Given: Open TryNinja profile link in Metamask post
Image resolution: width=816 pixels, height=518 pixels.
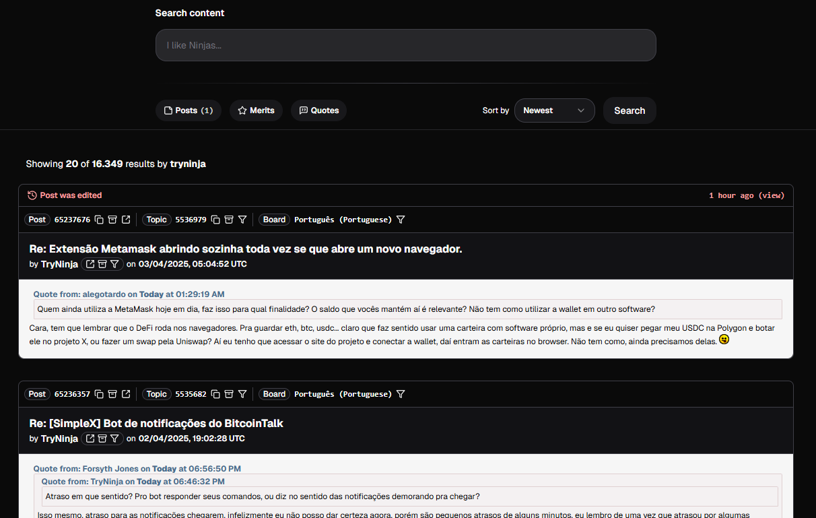Looking at the screenshot, I should (90, 264).
